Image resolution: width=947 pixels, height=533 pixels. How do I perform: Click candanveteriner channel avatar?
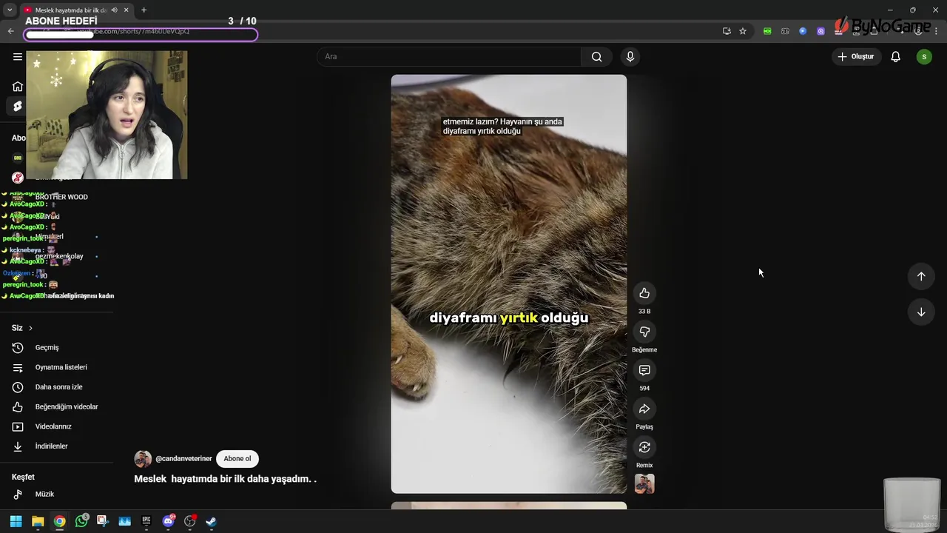tap(143, 459)
